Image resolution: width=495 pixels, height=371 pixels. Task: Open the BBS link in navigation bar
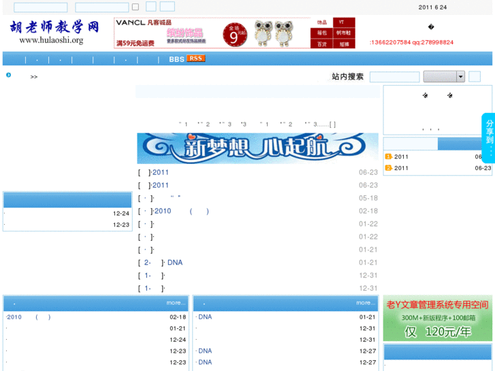176,59
